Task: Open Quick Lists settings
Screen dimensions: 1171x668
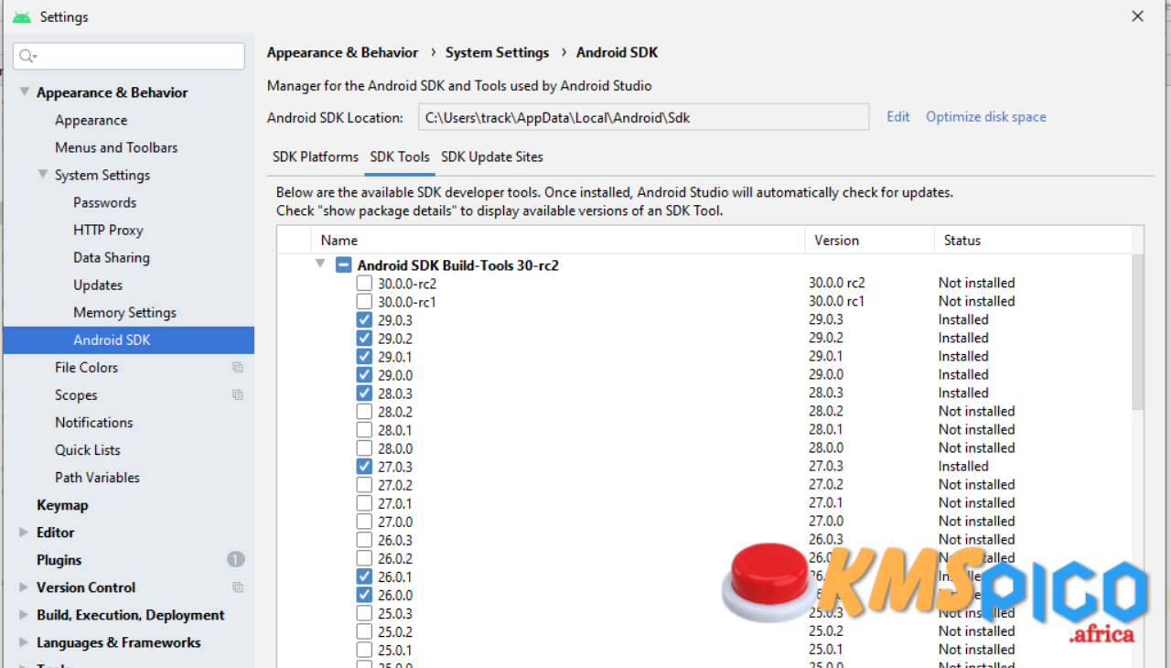Action: click(87, 450)
